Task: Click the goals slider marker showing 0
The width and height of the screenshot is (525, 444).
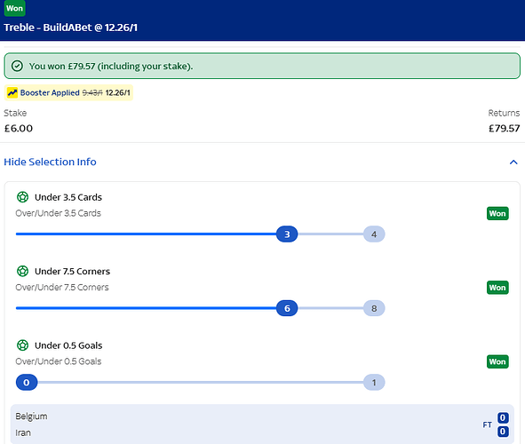Action: point(27,383)
